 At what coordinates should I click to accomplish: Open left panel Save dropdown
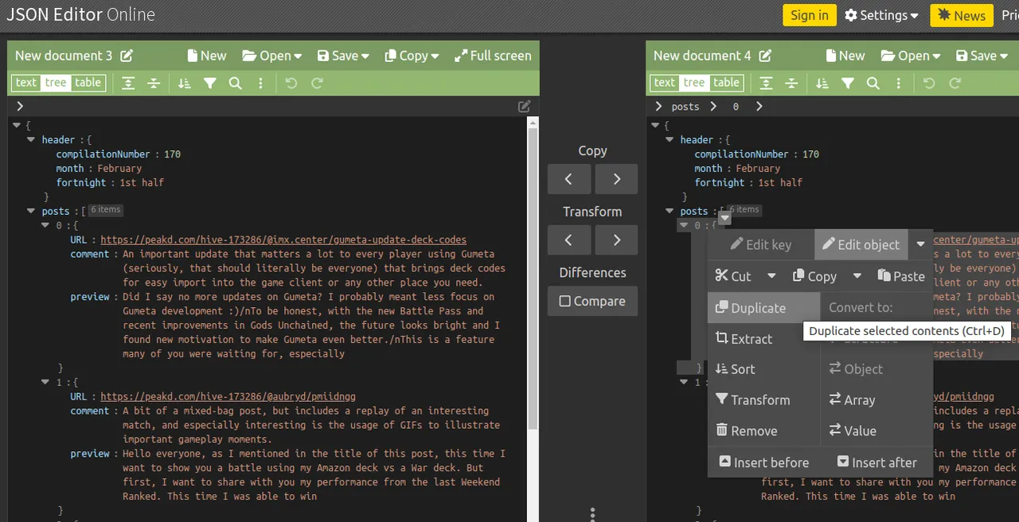[343, 56]
